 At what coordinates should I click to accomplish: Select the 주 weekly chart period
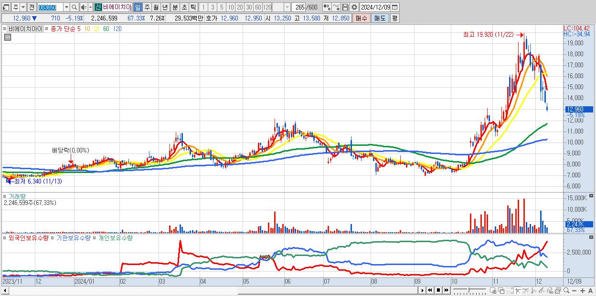[x=147, y=7]
